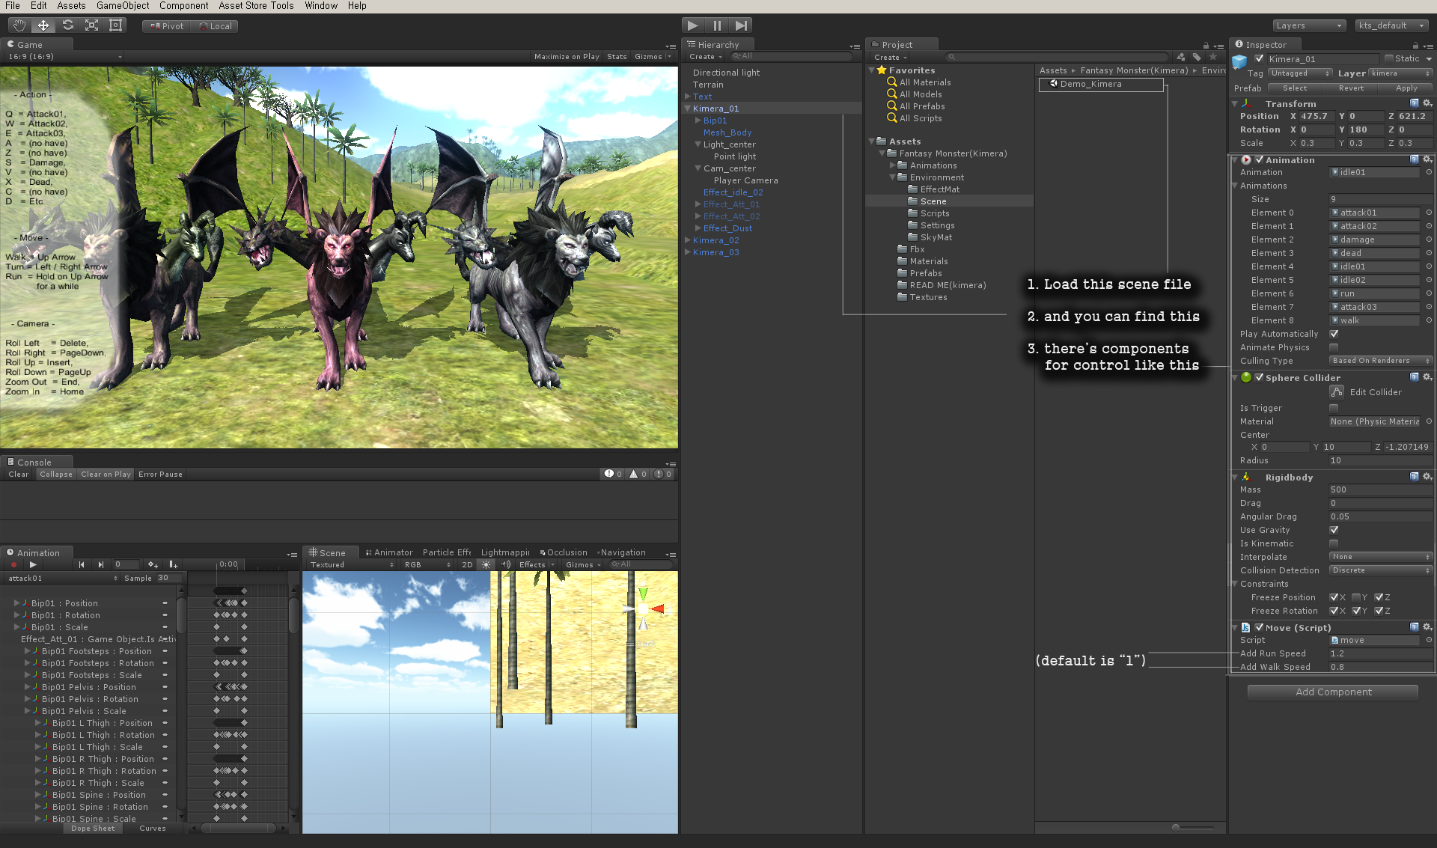The height and width of the screenshot is (848, 1437).
Task: Toggle Freeze Position Y checkbox
Action: (1356, 597)
